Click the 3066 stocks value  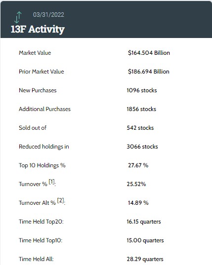pyautogui.click(x=142, y=147)
